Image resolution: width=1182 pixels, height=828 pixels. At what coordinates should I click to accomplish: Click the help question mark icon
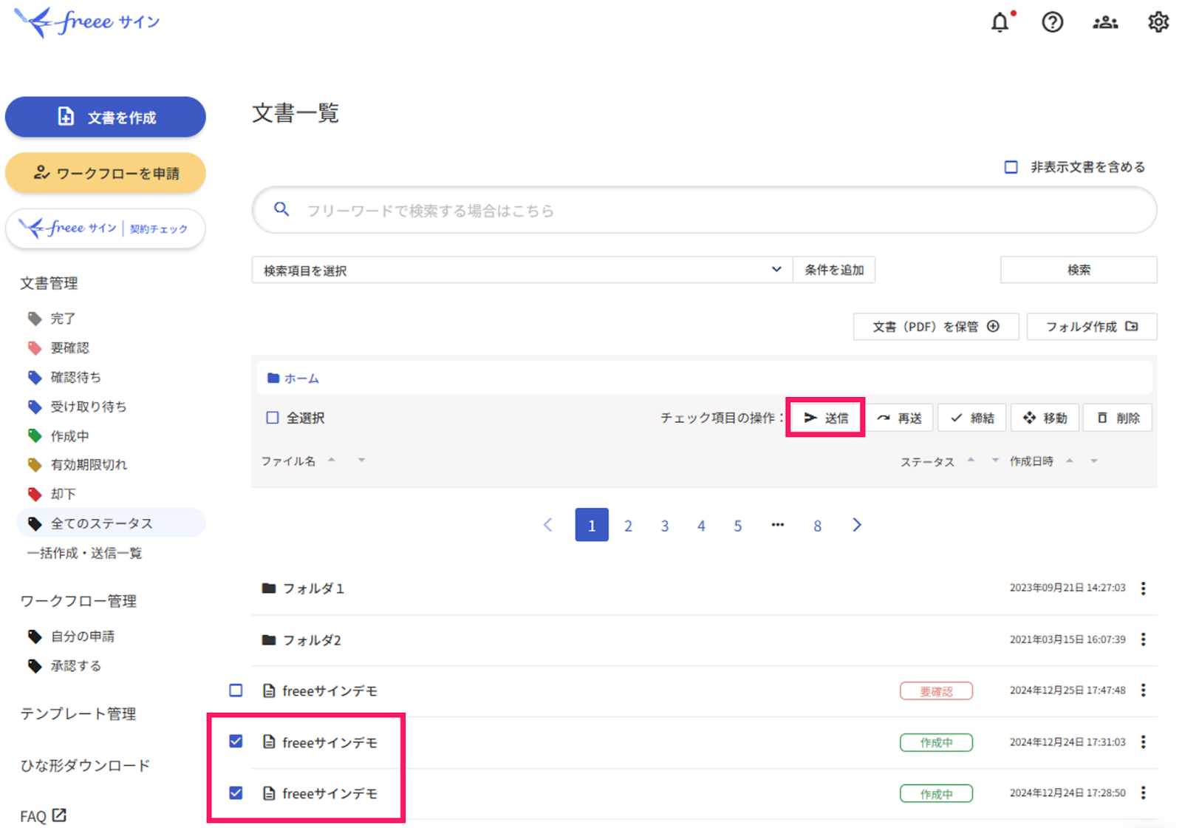[x=1052, y=22]
